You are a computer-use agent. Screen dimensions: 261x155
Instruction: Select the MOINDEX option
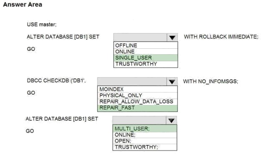[x=137, y=89]
